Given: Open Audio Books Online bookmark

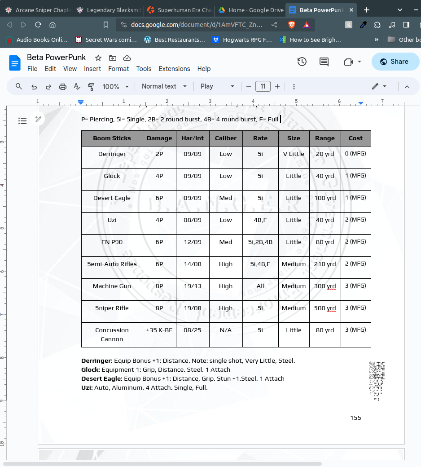Looking at the screenshot, I should click(x=37, y=39).
